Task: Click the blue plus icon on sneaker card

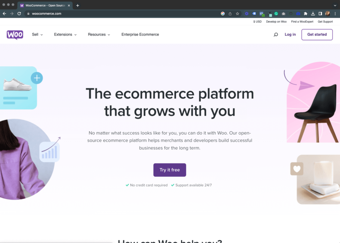Action: [37, 78]
